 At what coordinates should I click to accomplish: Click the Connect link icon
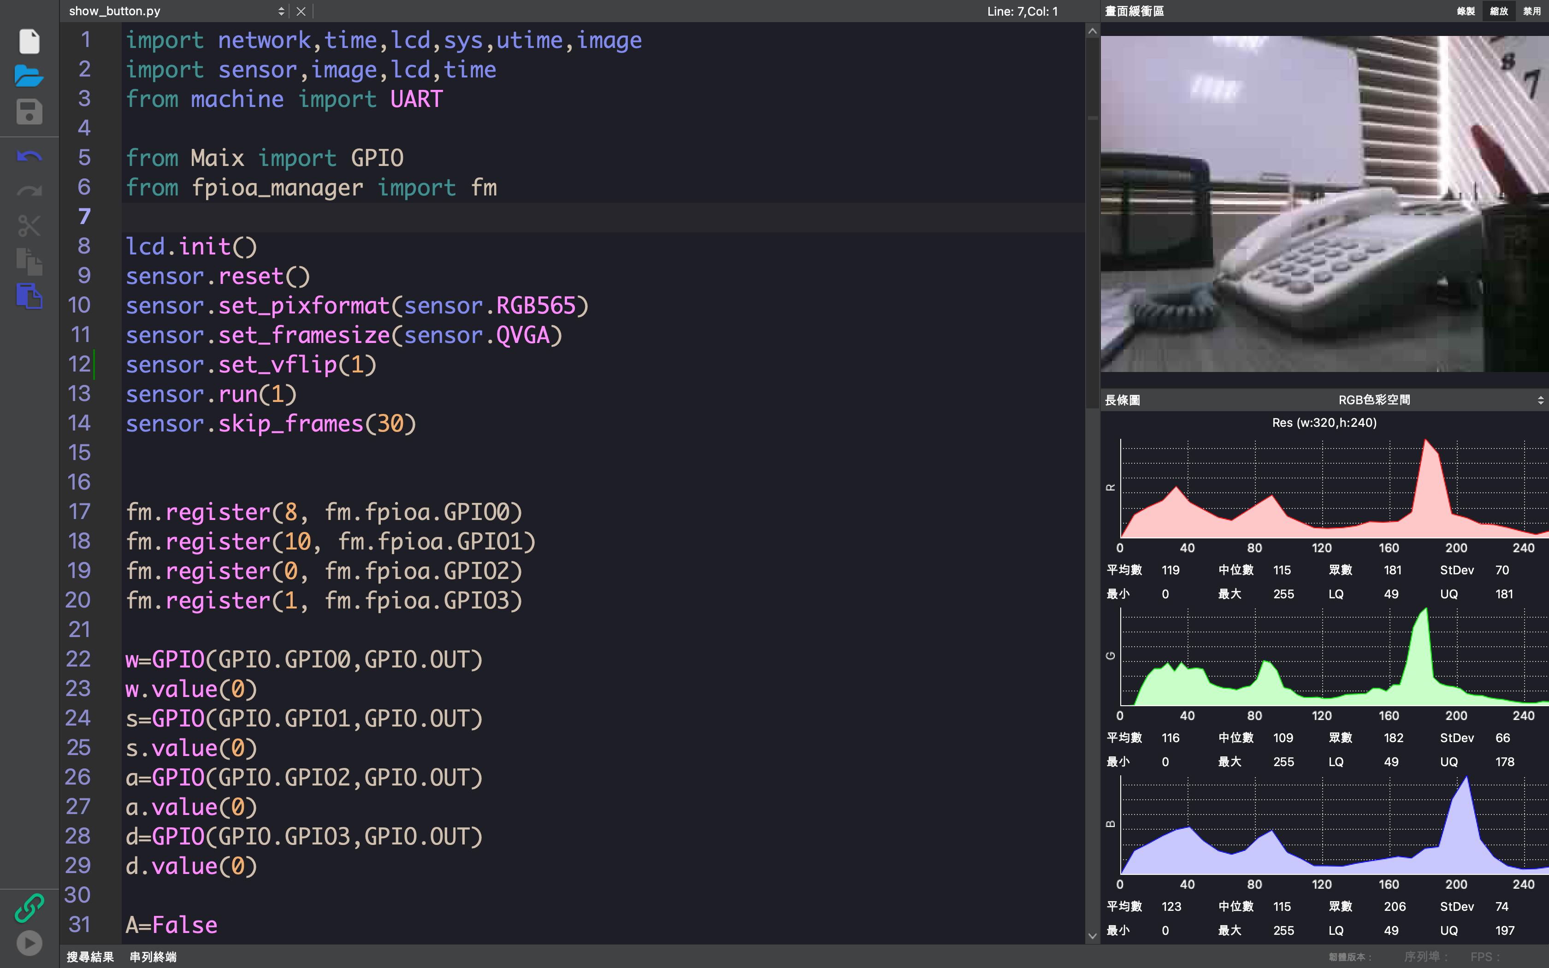point(29,908)
